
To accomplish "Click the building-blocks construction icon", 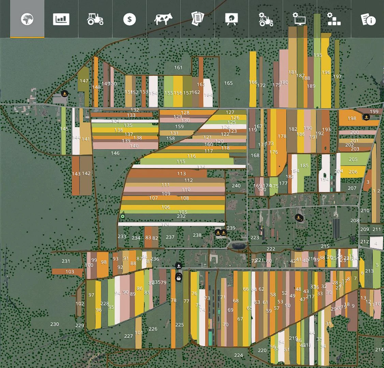I will coord(333,19).
